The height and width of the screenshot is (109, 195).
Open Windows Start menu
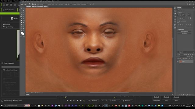pos(2,106)
